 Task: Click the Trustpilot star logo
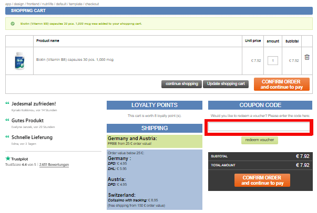click(x=8, y=158)
